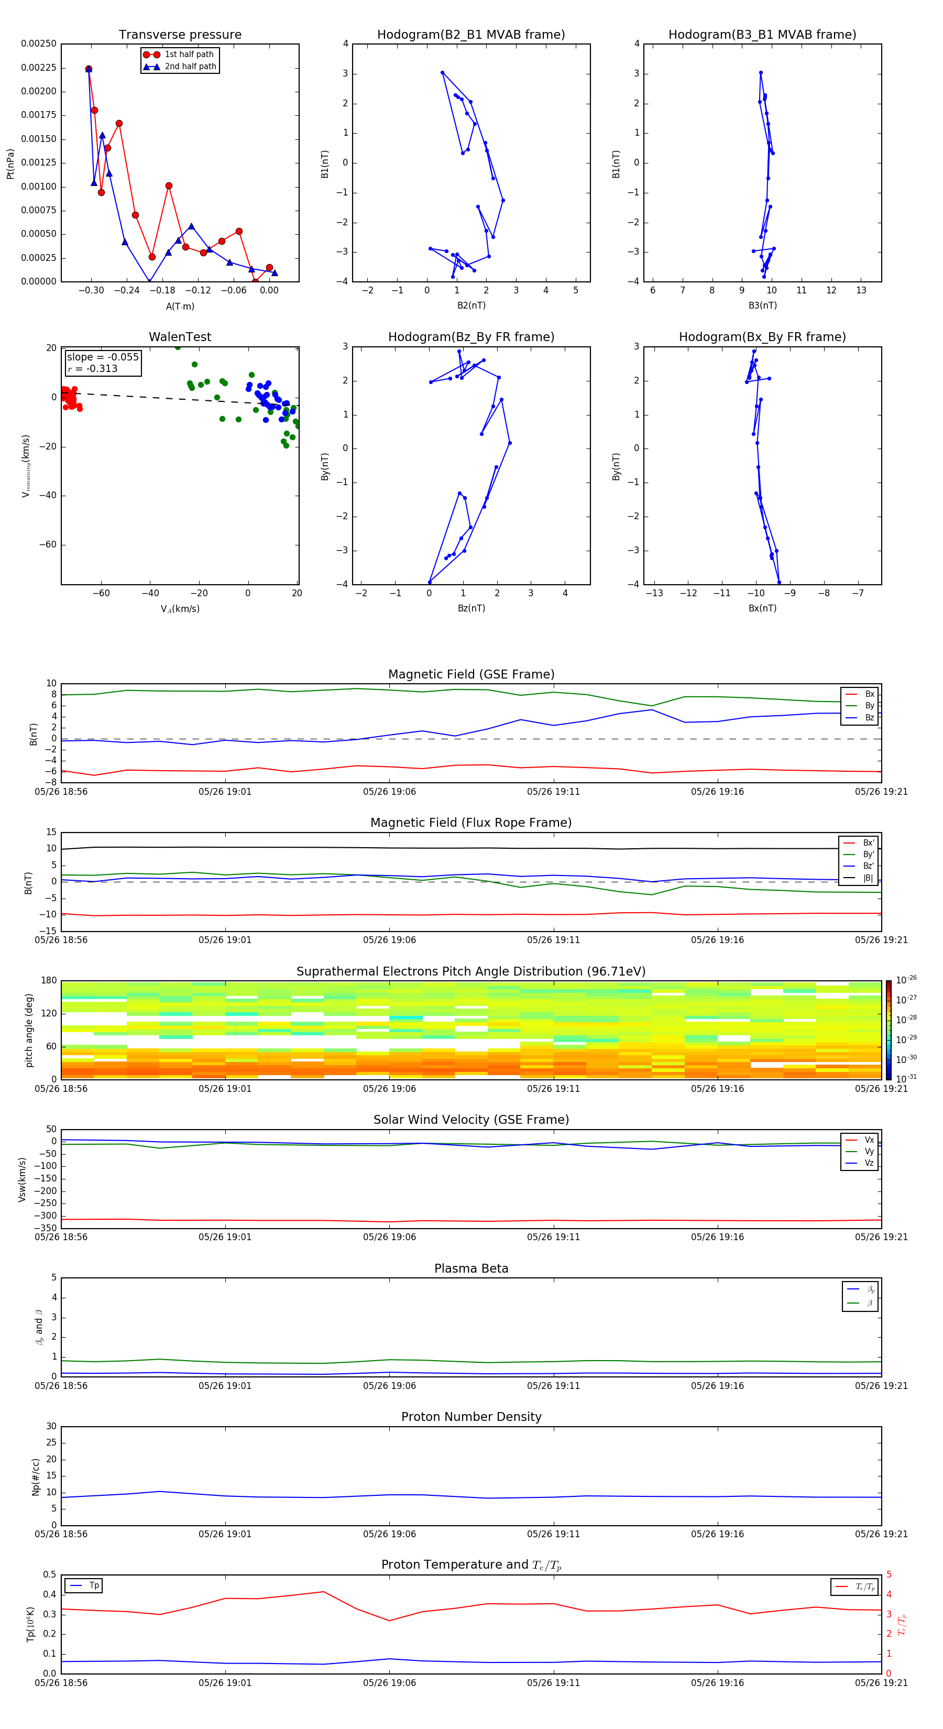Click the 'Hodogram(B2_B1 MVAB frame)' title
943x1729 pixels.
pos(471,35)
